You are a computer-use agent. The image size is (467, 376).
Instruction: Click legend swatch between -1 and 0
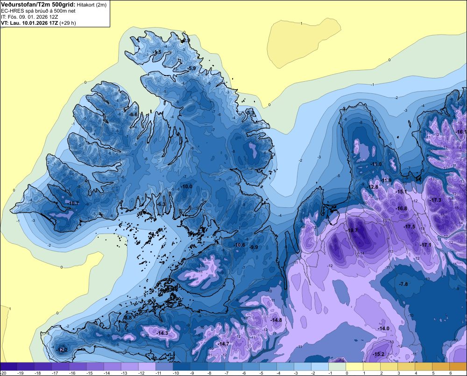click(x=337, y=367)
